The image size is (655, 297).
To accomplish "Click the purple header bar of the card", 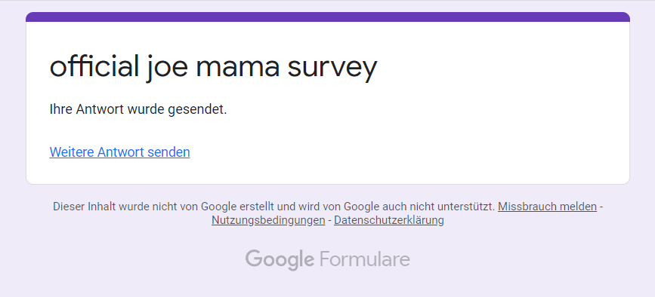I will click(328, 17).
